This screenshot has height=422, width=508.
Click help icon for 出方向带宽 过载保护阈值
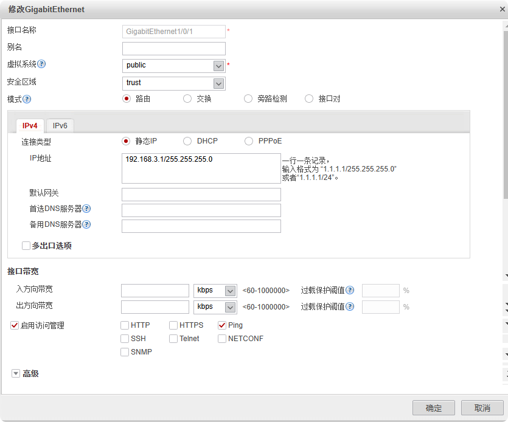(350, 306)
